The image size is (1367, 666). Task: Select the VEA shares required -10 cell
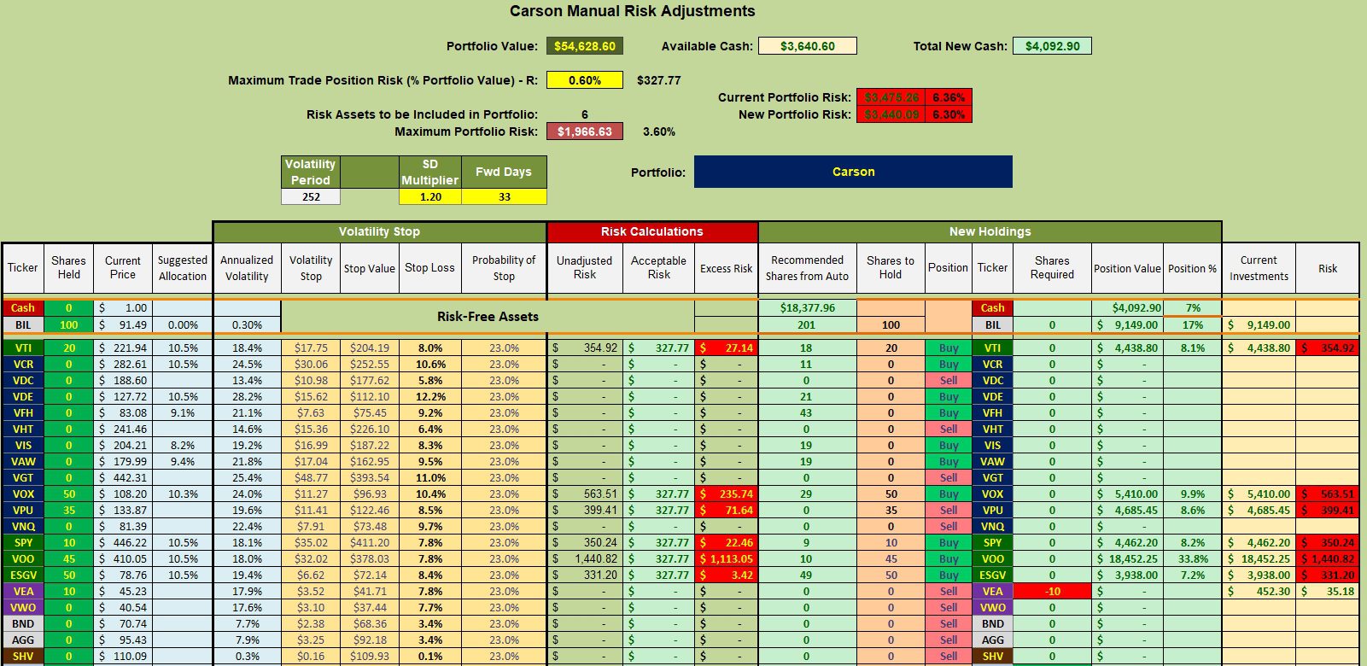1052,592
